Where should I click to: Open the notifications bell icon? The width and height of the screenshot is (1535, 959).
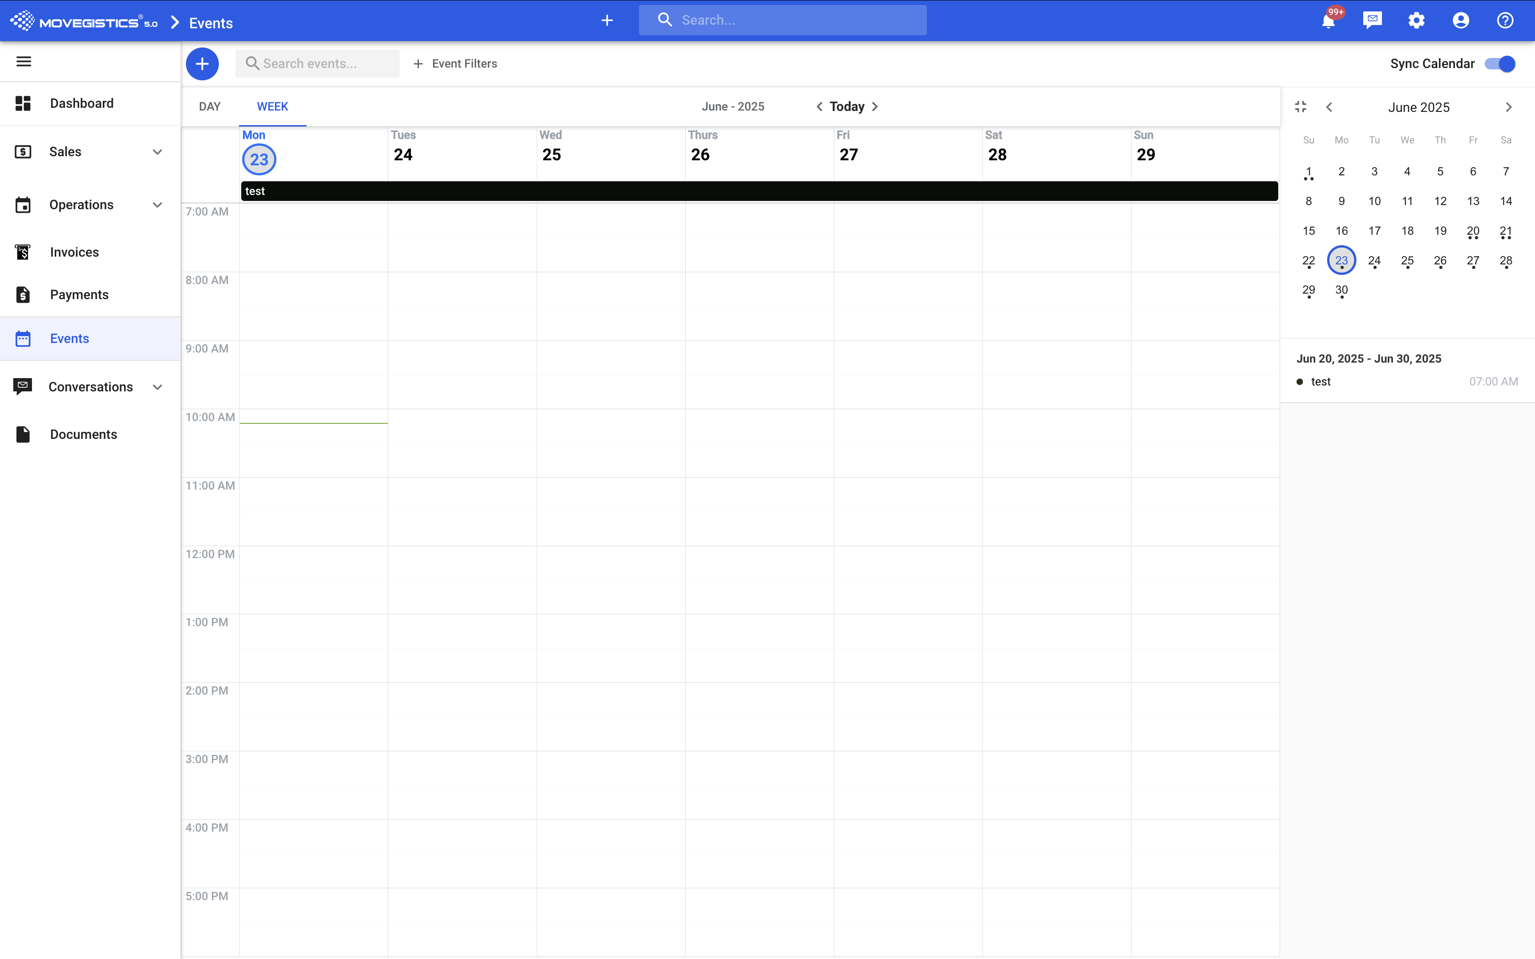point(1328,21)
